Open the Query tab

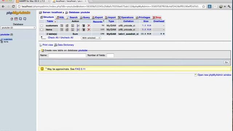85,17
